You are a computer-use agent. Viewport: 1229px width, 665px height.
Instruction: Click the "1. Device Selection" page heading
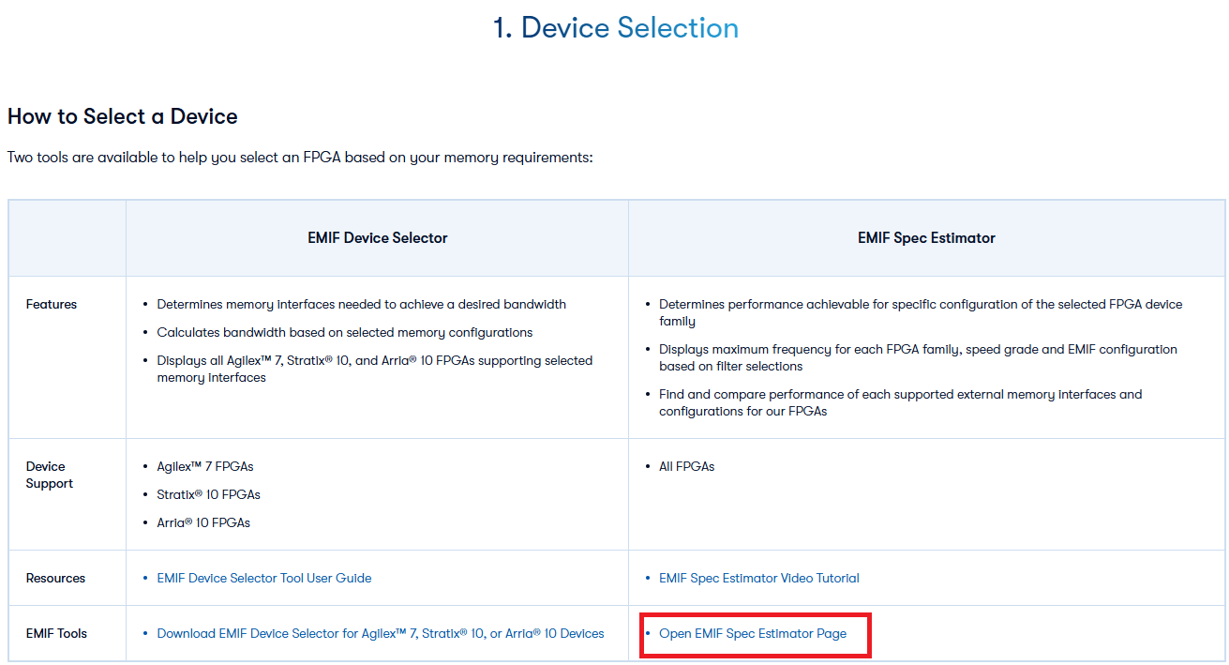pyautogui.click(x=615, y=28)
